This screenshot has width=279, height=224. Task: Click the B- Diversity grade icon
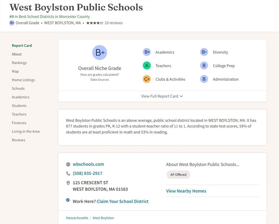tap(204, 52)
